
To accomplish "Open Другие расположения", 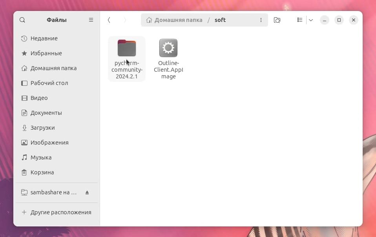I will click(57, 212).
